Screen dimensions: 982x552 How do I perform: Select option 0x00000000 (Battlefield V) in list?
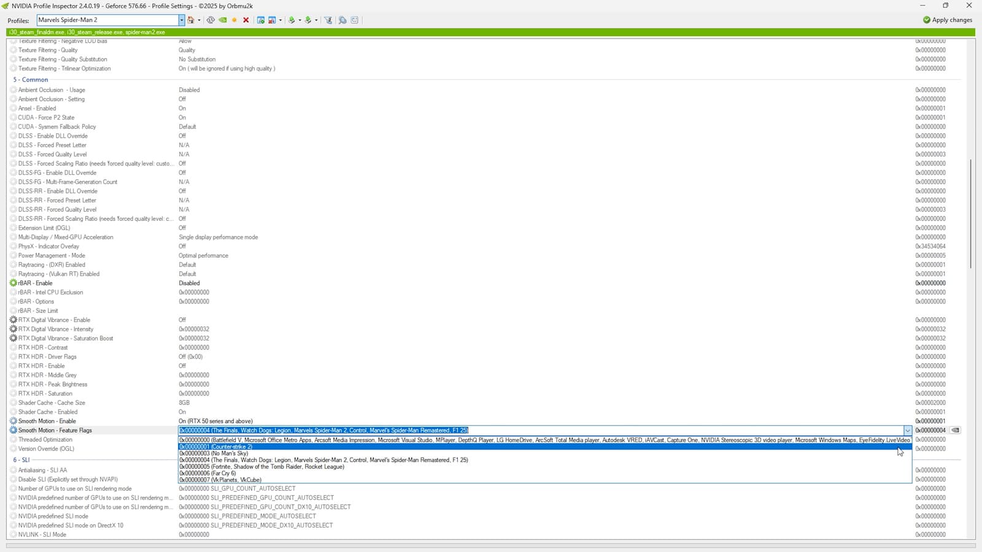point(544,440)
